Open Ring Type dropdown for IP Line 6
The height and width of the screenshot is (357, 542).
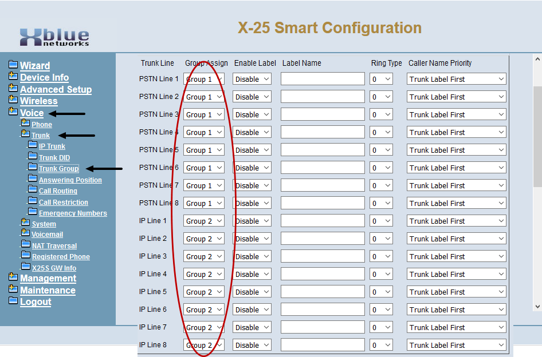coord(381,310)
